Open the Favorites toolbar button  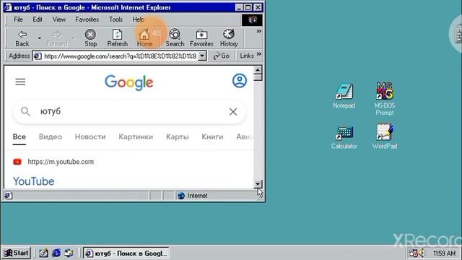pos(201,38)
